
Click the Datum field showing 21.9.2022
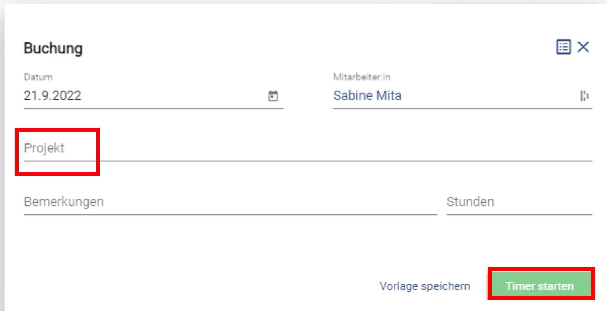tap(142, 96)
